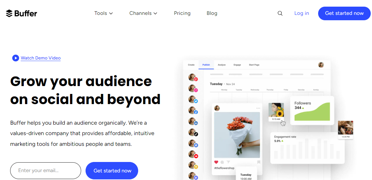
Task: Click the Buffer logo
Action: pyautogui.click(x=22, y=13)
